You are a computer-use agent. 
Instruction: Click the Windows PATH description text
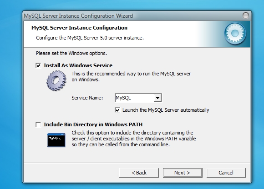[134, 139]
